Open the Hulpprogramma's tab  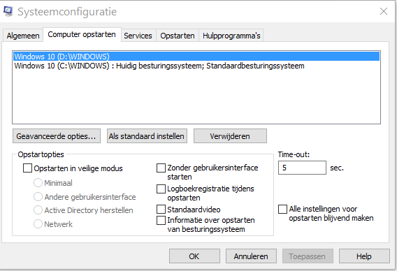coord(231,36)
